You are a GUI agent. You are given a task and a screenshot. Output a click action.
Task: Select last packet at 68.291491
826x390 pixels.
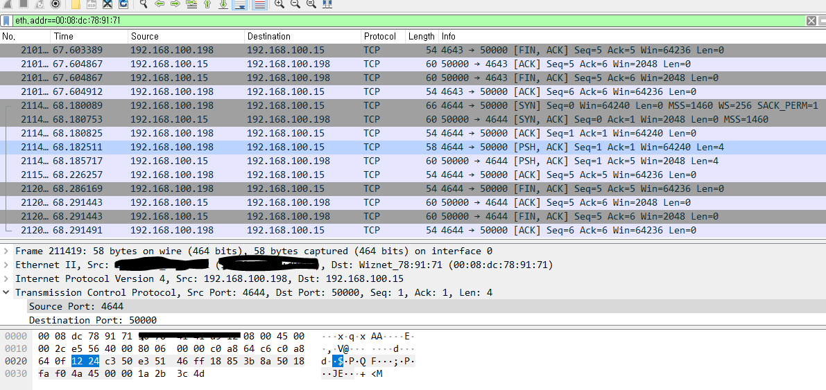pos(413,230)
